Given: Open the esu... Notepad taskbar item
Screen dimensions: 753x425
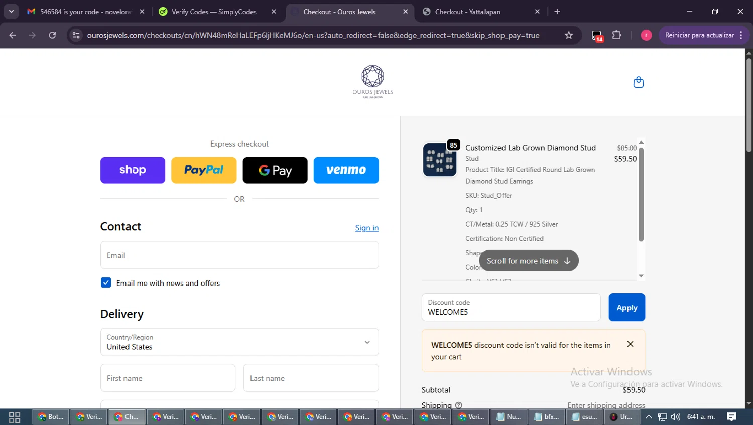Looking at the screenshot, I should click(x=585, y=417).
